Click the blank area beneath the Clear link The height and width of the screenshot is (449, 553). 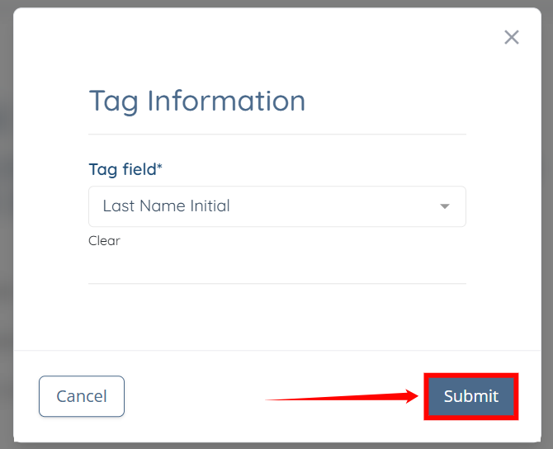(276, 266)
